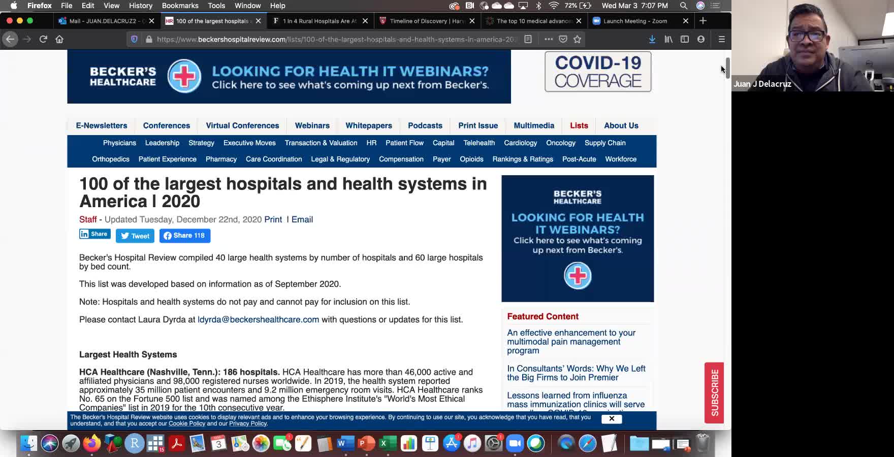Click the Health IT Webinars top banner

coord(289,77)
